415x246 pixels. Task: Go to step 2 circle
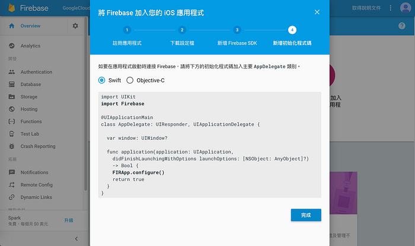coord(182,30)
